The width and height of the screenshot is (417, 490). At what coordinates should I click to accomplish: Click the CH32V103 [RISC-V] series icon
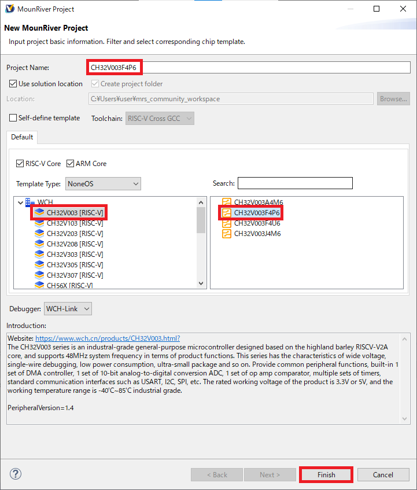39,223
